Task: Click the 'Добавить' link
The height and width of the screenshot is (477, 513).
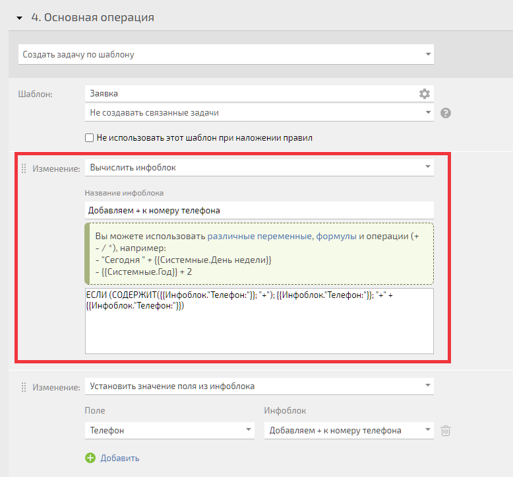Action: (120, 458)
